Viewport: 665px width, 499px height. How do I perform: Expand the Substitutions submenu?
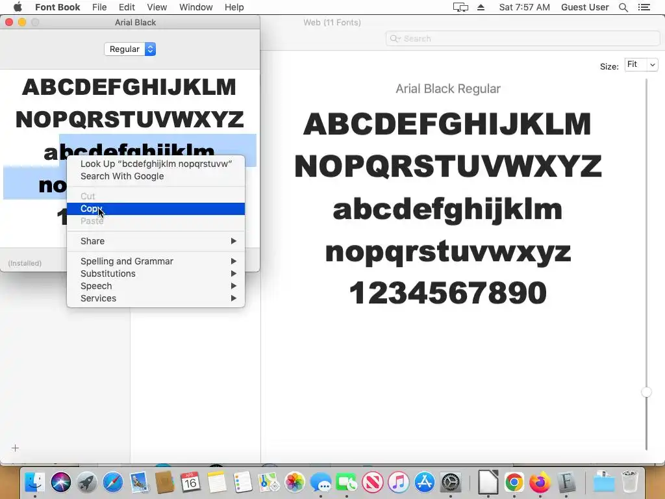tap(156, 274)
